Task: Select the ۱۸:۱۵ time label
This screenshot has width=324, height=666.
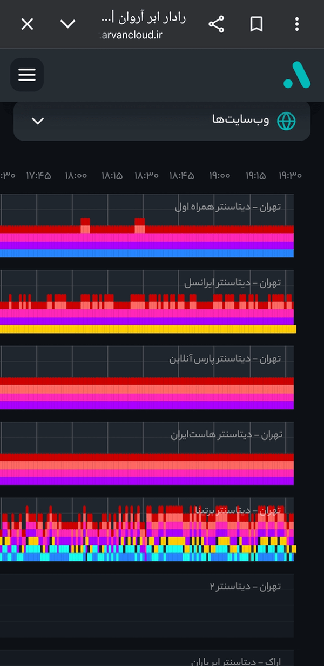Action: (x=112, y=175)
